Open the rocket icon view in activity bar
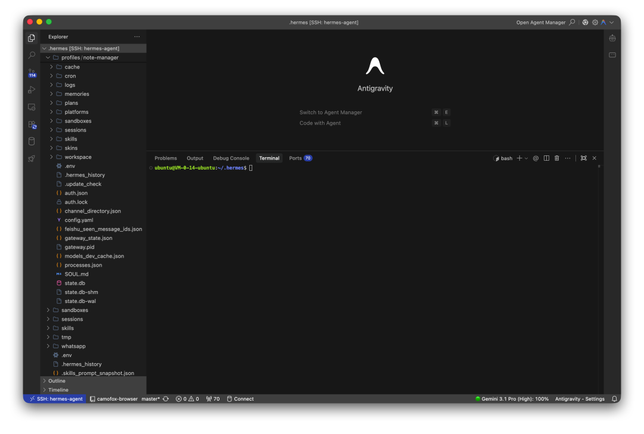Viewport: 644px width, 434px height. [32, 159]
